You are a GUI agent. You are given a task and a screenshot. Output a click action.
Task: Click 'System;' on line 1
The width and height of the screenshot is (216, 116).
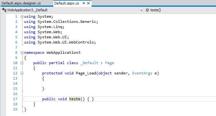click(45, 16)
